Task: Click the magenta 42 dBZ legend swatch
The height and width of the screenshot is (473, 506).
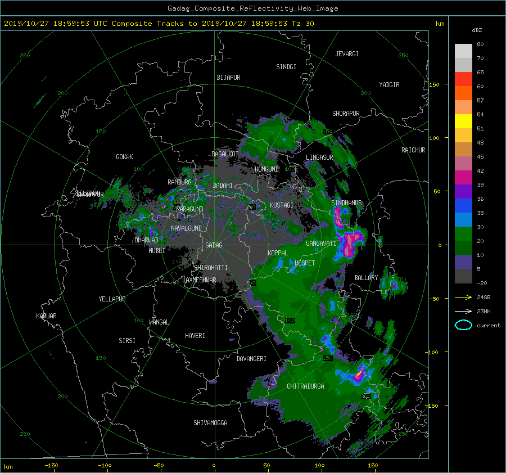Action: coord(463,177)
